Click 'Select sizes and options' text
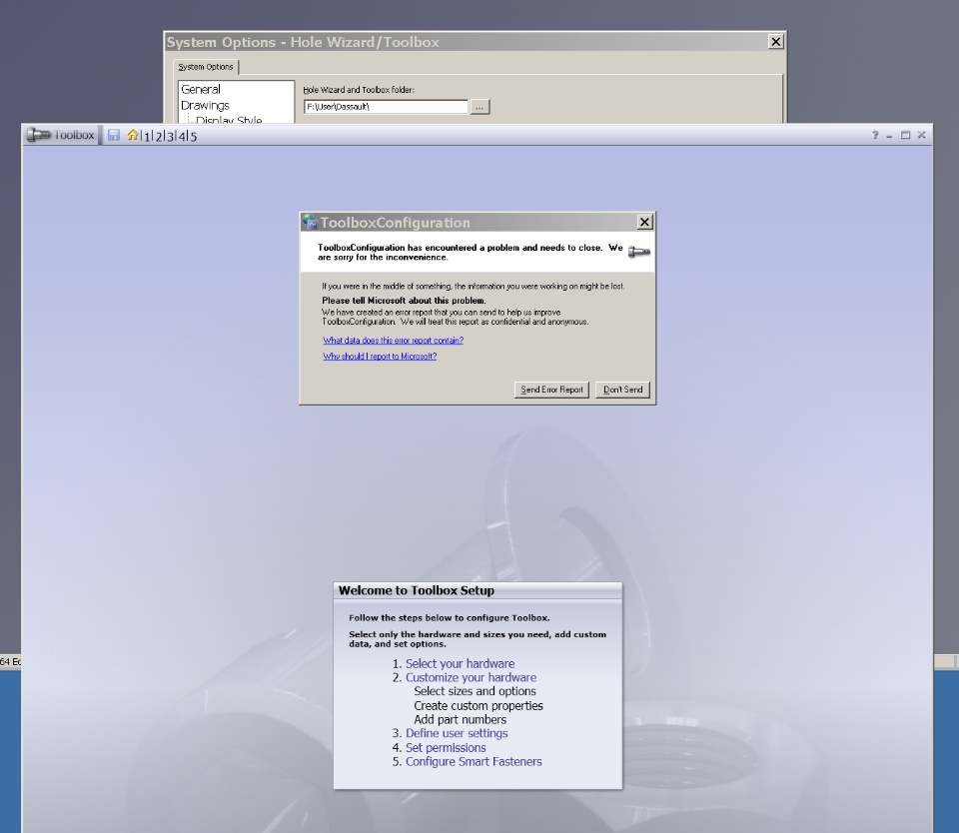The image size is (959, 833). pyautogui.click(x=475, y=691)
